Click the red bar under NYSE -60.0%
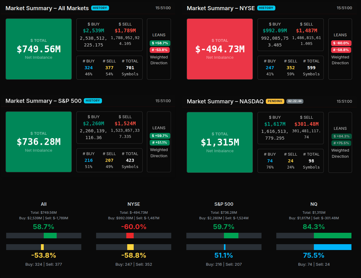 click(130, 236)
